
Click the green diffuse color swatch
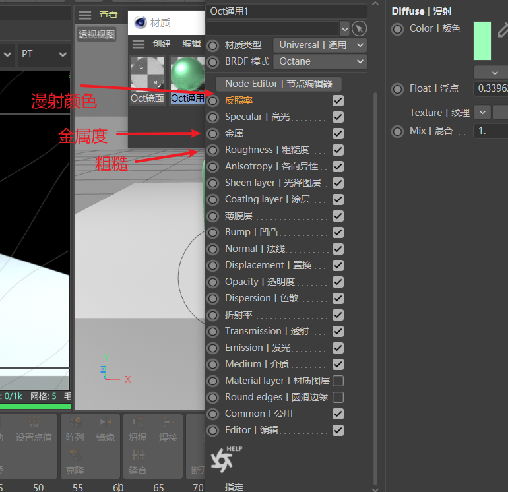click(x=482, y=41)
